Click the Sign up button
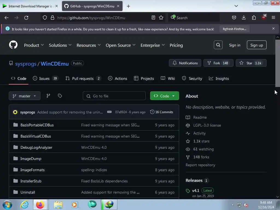 point(256,45)
